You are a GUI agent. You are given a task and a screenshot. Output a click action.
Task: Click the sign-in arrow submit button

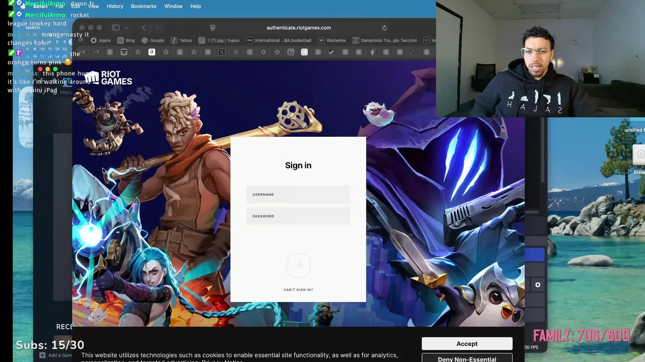298,265
